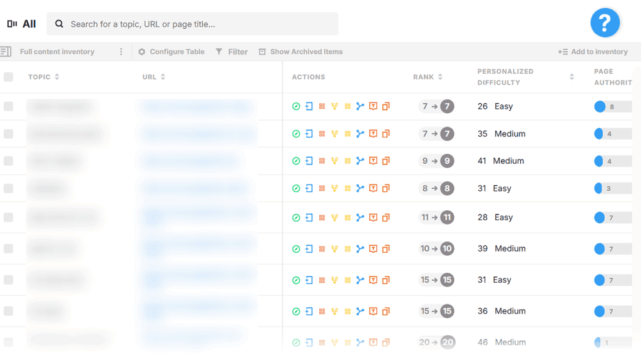The width and height of the screenshot is (641, 354).
Task: Click the orange text-comment icon in the 39 Medium row
Action: [x=373, y=249]
